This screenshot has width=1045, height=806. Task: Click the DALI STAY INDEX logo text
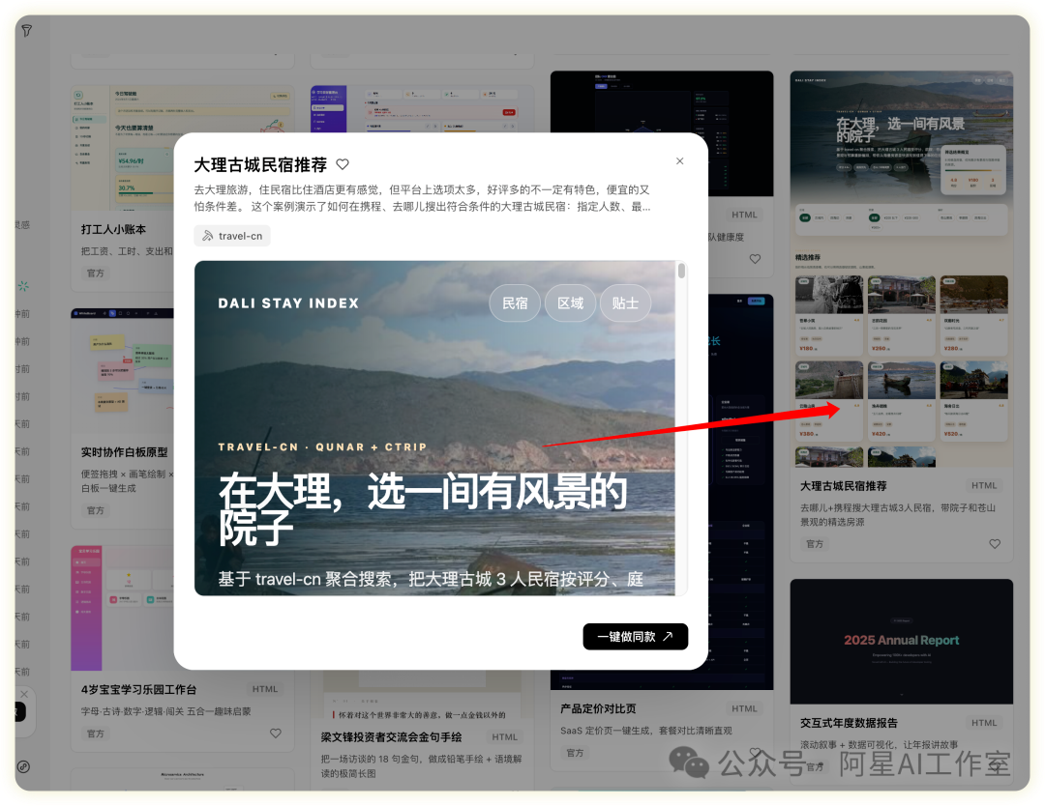[x=288, y=302]
